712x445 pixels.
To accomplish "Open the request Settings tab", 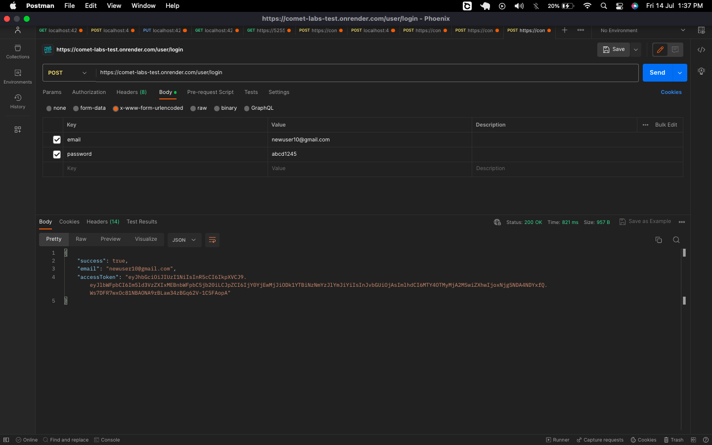I will [x=279, y=92].
